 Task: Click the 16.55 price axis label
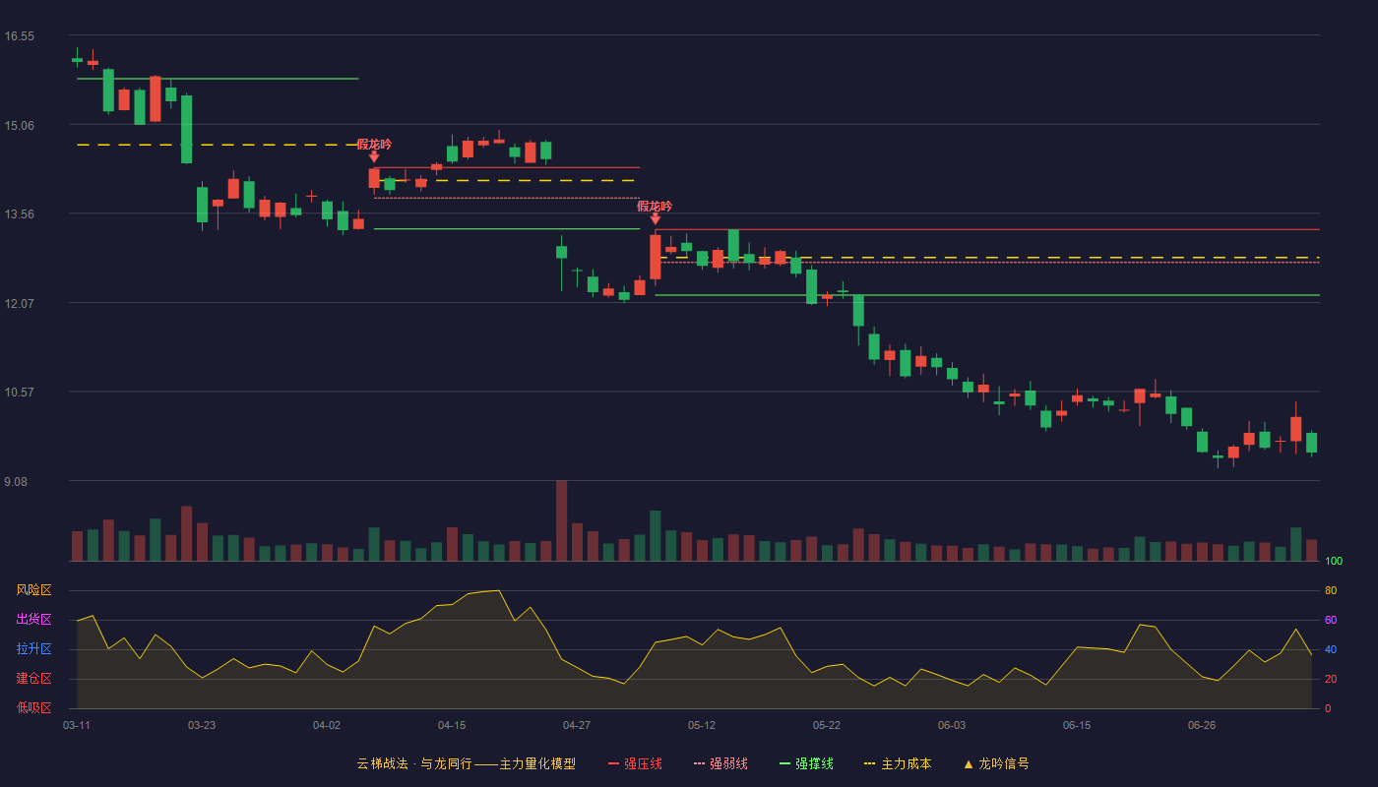click(19, 36)
